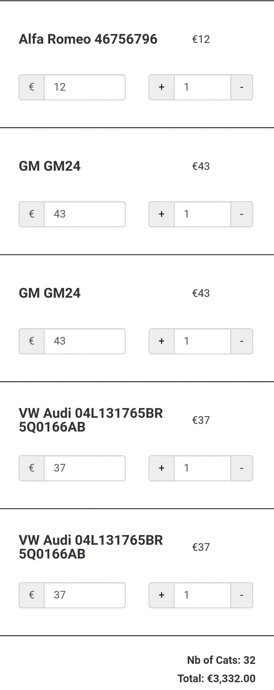Click the second GM GM24 price input
Image resolution: width=274 pixels, height=690 pixels.
(84, 341)
